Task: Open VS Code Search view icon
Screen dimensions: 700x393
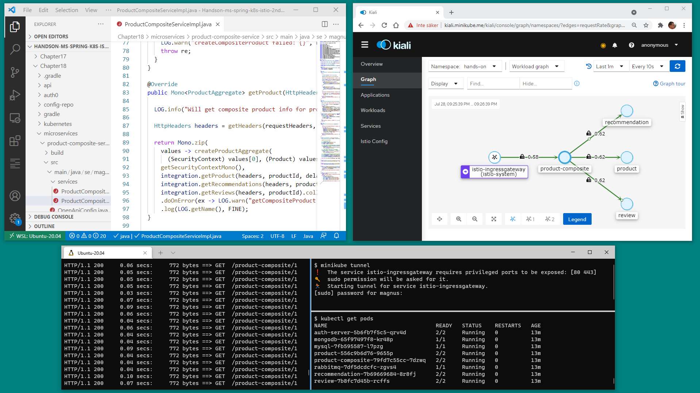Action: (x=15, y=49)
